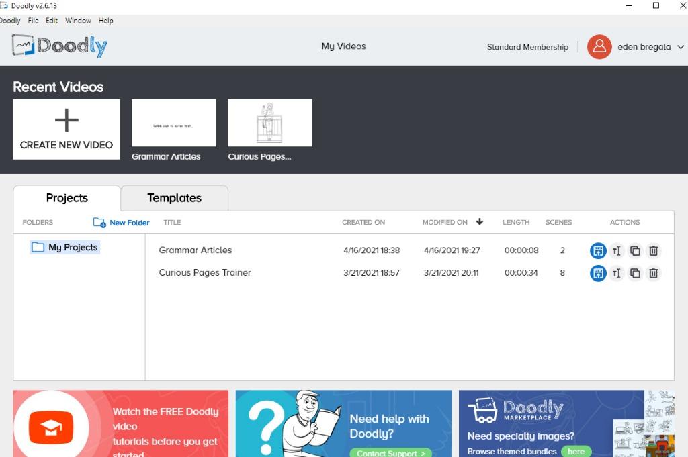Click rename icon for Curious Pages Trainer
This screenshot has height=457, width=688.
point(617,273)
